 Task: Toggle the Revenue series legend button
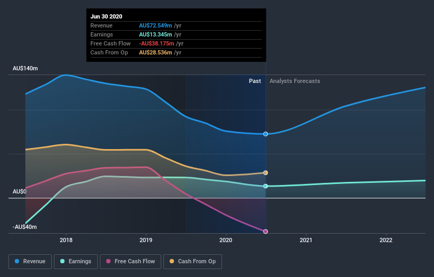(x=30, y=262)
